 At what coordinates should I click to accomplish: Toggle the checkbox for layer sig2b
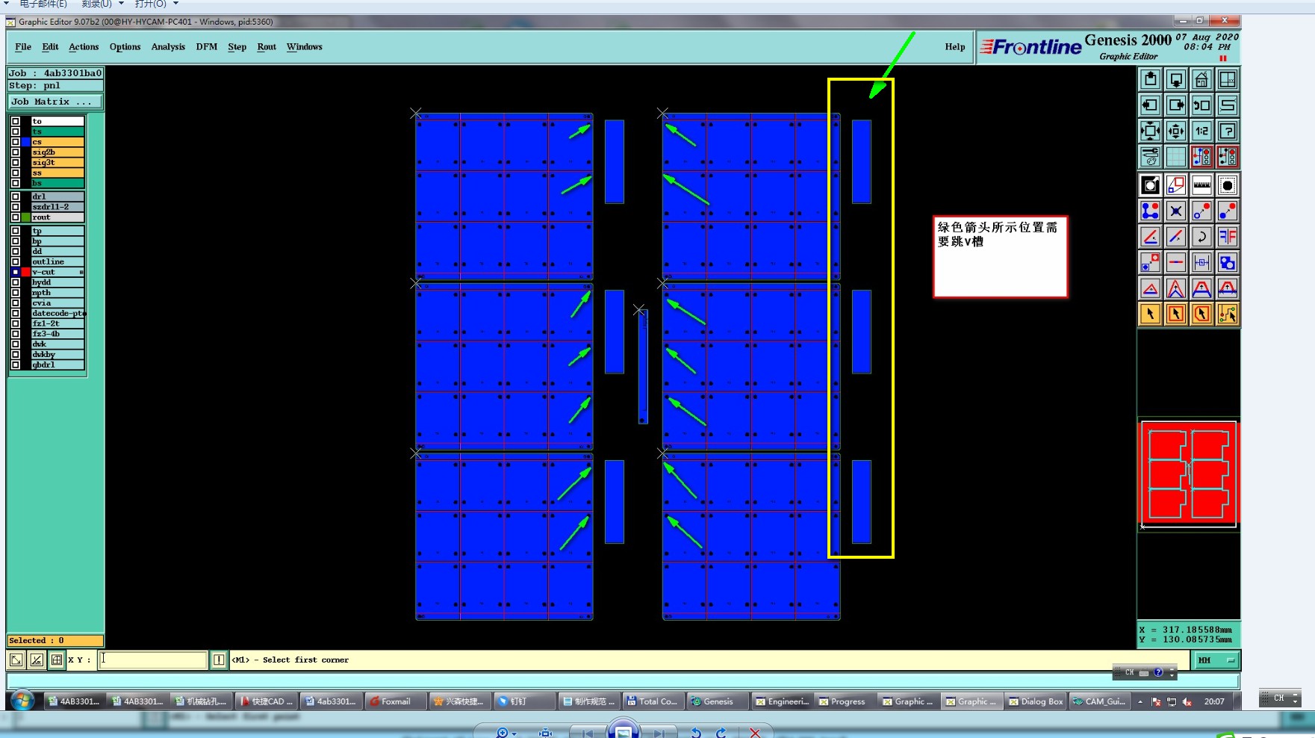click(15, 152)
